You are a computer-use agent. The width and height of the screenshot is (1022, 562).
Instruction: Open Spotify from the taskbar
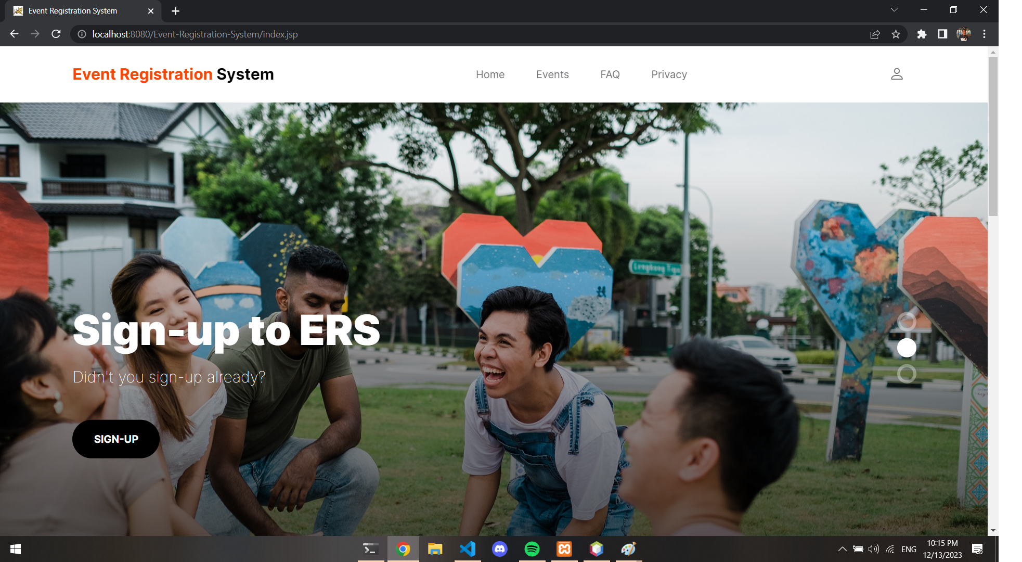pyautogui.click(x=532, y=549)
